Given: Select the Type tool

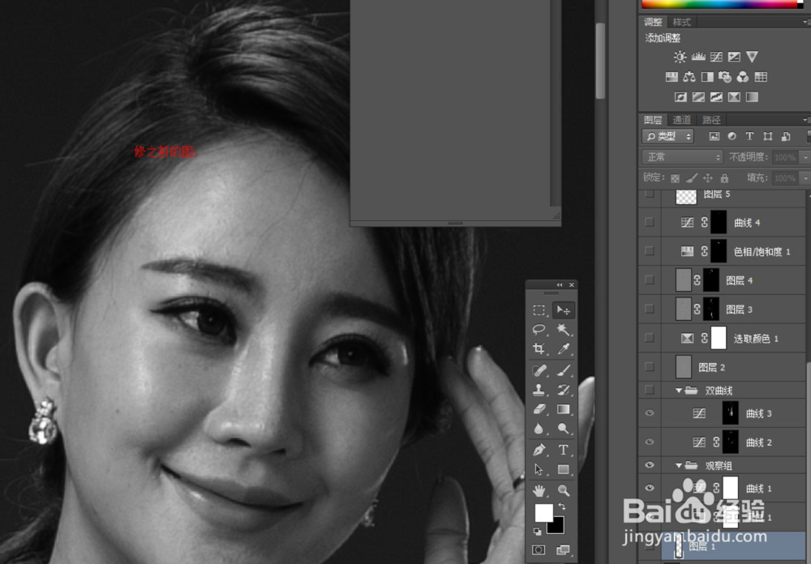Looking at the screenshot, I should [564, 450].
